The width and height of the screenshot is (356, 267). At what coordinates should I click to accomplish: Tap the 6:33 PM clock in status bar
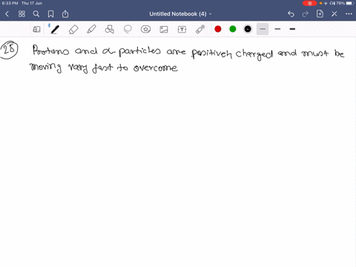coord(10,3)
